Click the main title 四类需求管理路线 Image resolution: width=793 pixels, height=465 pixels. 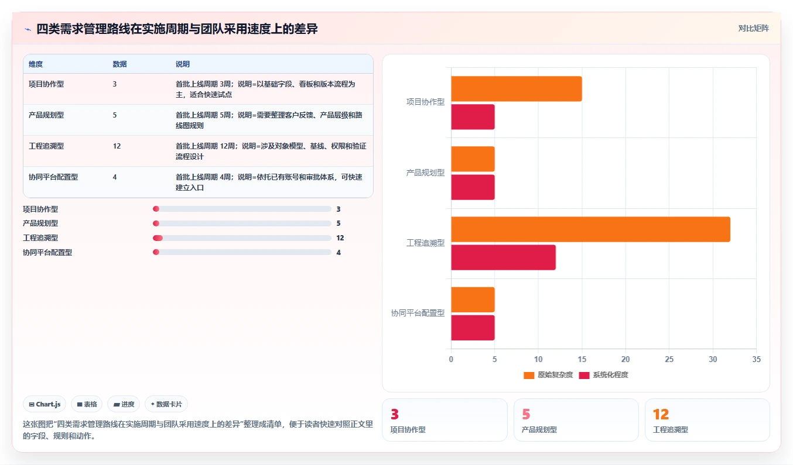pyautogui.click(x=177, y=29)
